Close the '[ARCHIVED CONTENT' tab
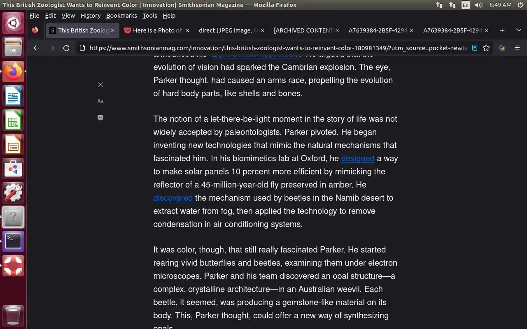The image size is (527, 329). [337, 30]
